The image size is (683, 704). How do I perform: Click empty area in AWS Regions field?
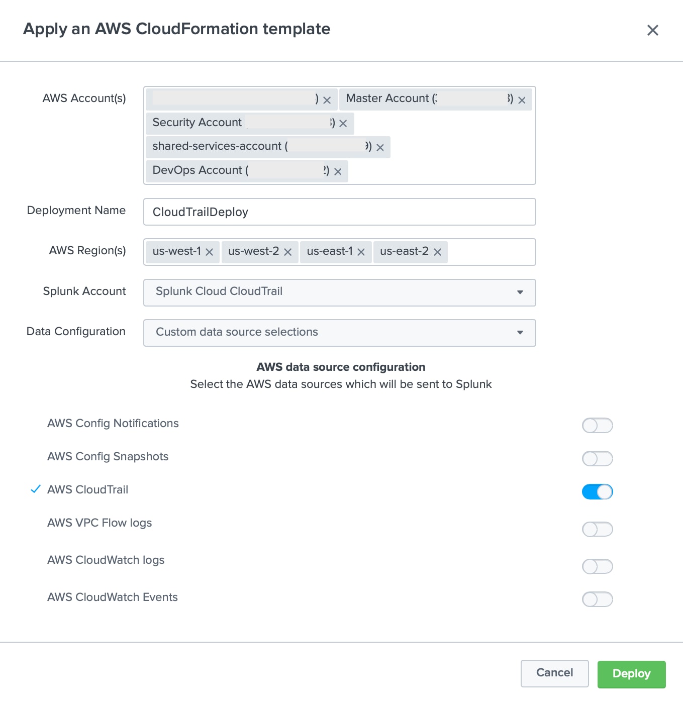click(491, 252)
